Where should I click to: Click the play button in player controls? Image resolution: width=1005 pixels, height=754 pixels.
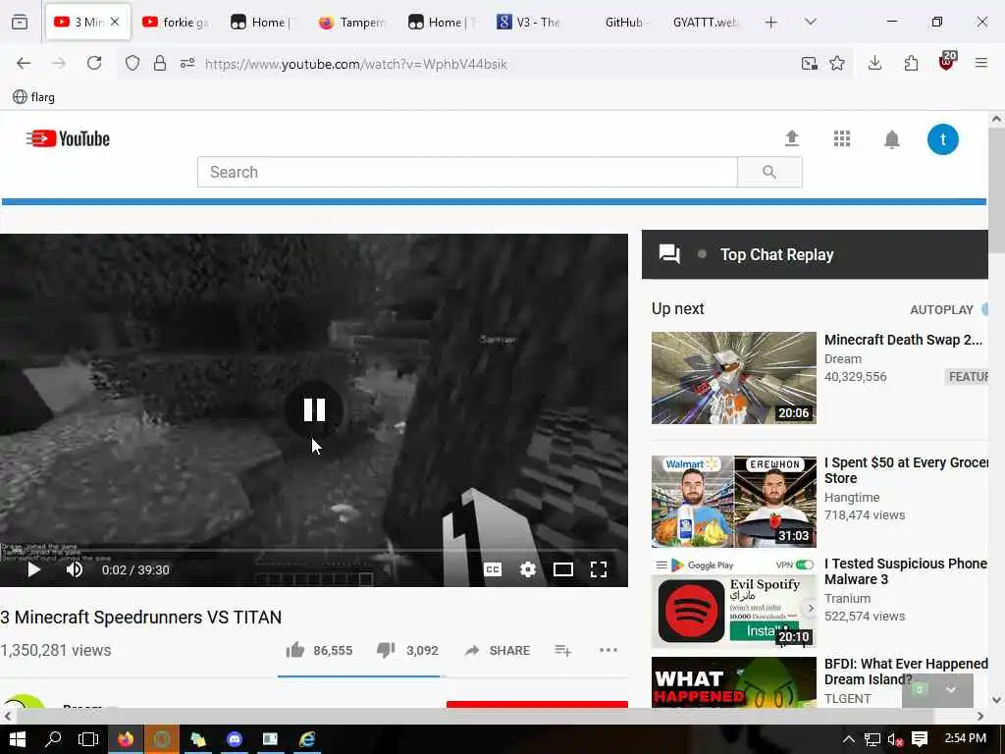[x=33, y=569]
